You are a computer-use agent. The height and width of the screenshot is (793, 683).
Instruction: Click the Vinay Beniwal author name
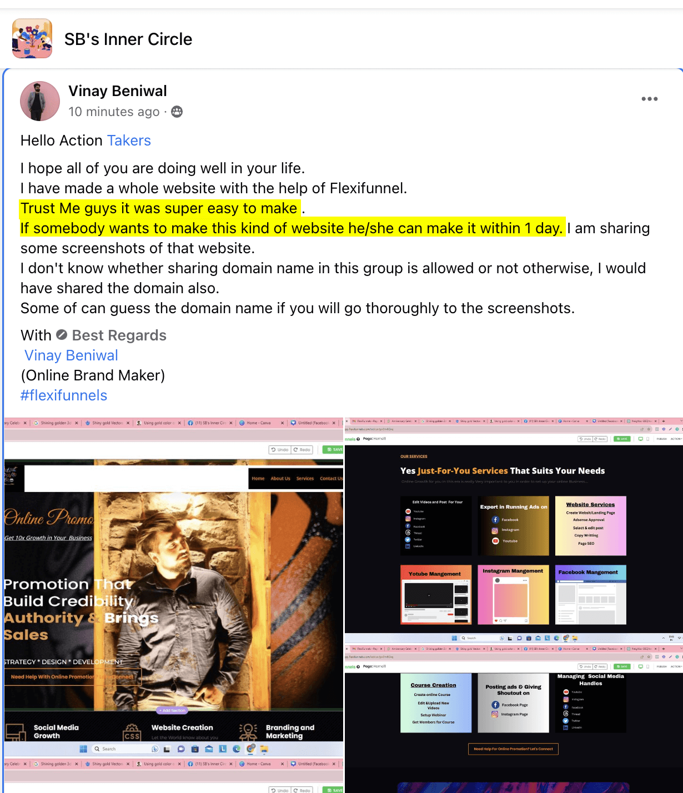118,91
